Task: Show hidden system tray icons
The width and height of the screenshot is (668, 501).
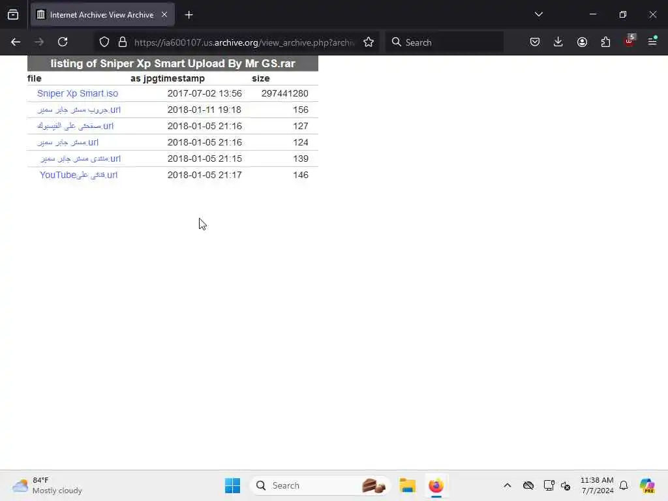Action: coord(507,485)
